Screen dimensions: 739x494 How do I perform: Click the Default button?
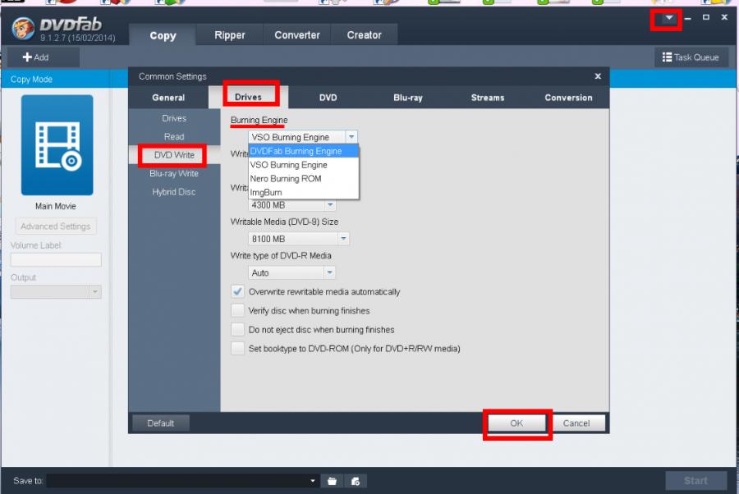pyautogui.click(x=161, y=423)
